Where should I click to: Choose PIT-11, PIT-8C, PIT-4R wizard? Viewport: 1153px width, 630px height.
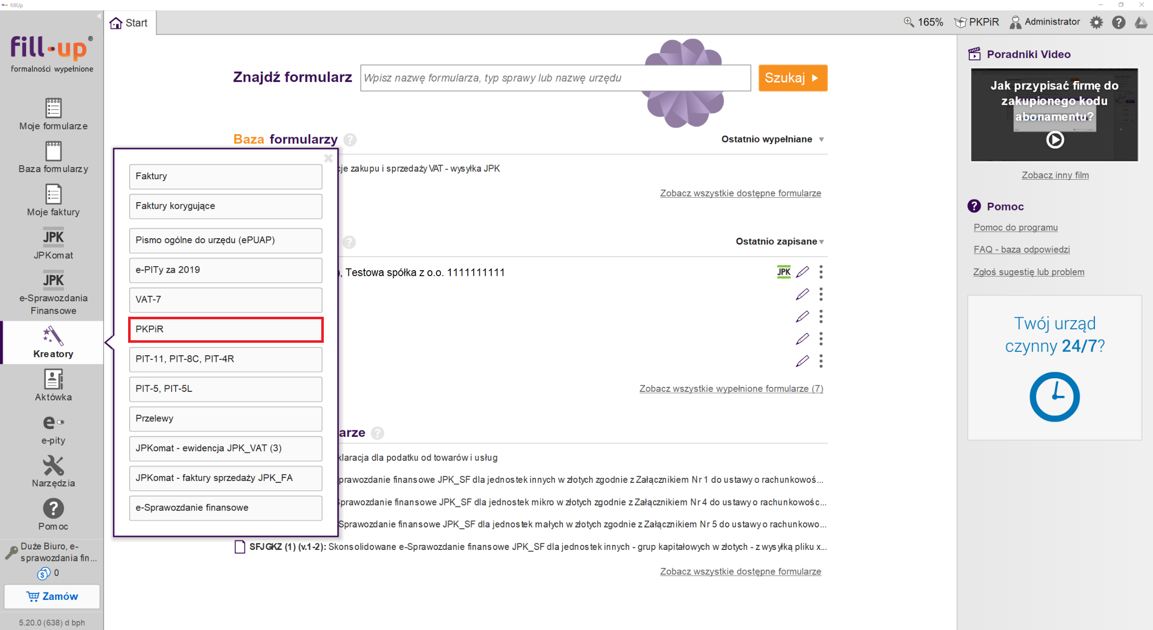click(226, 359)
